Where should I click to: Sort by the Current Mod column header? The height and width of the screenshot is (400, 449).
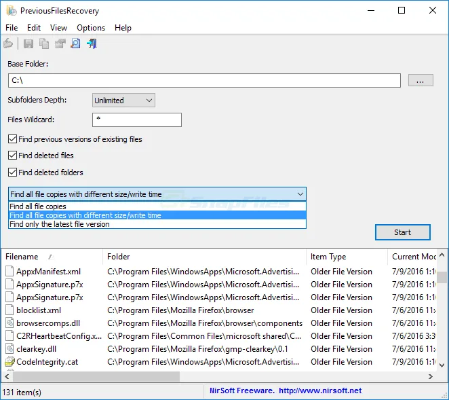point(412,257)
